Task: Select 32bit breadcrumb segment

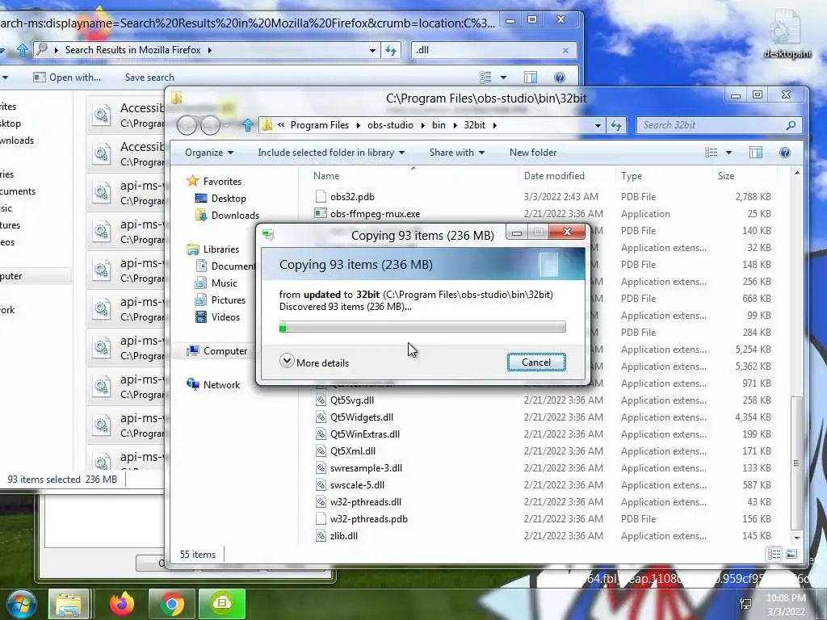Action: point(474,125)
